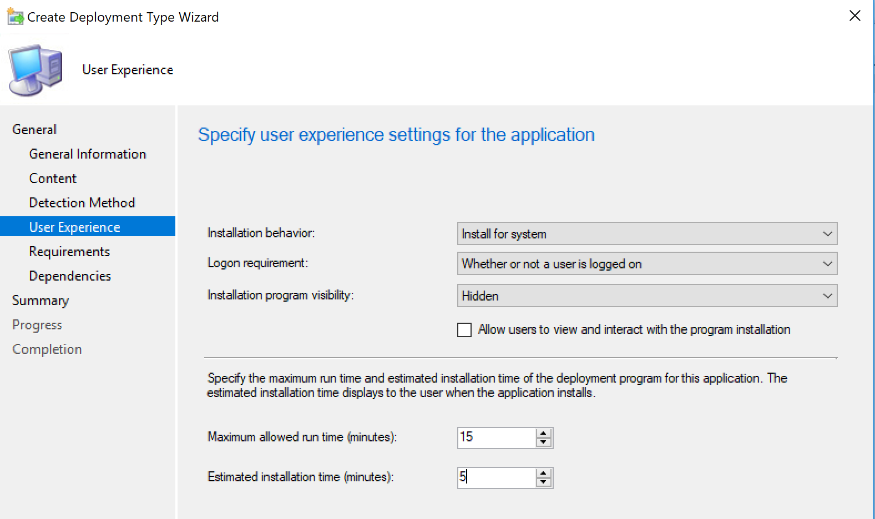This screenshot has width=875, height=519.
Task: Click the Maximum allowed run time field
Action: click(497, 437)
